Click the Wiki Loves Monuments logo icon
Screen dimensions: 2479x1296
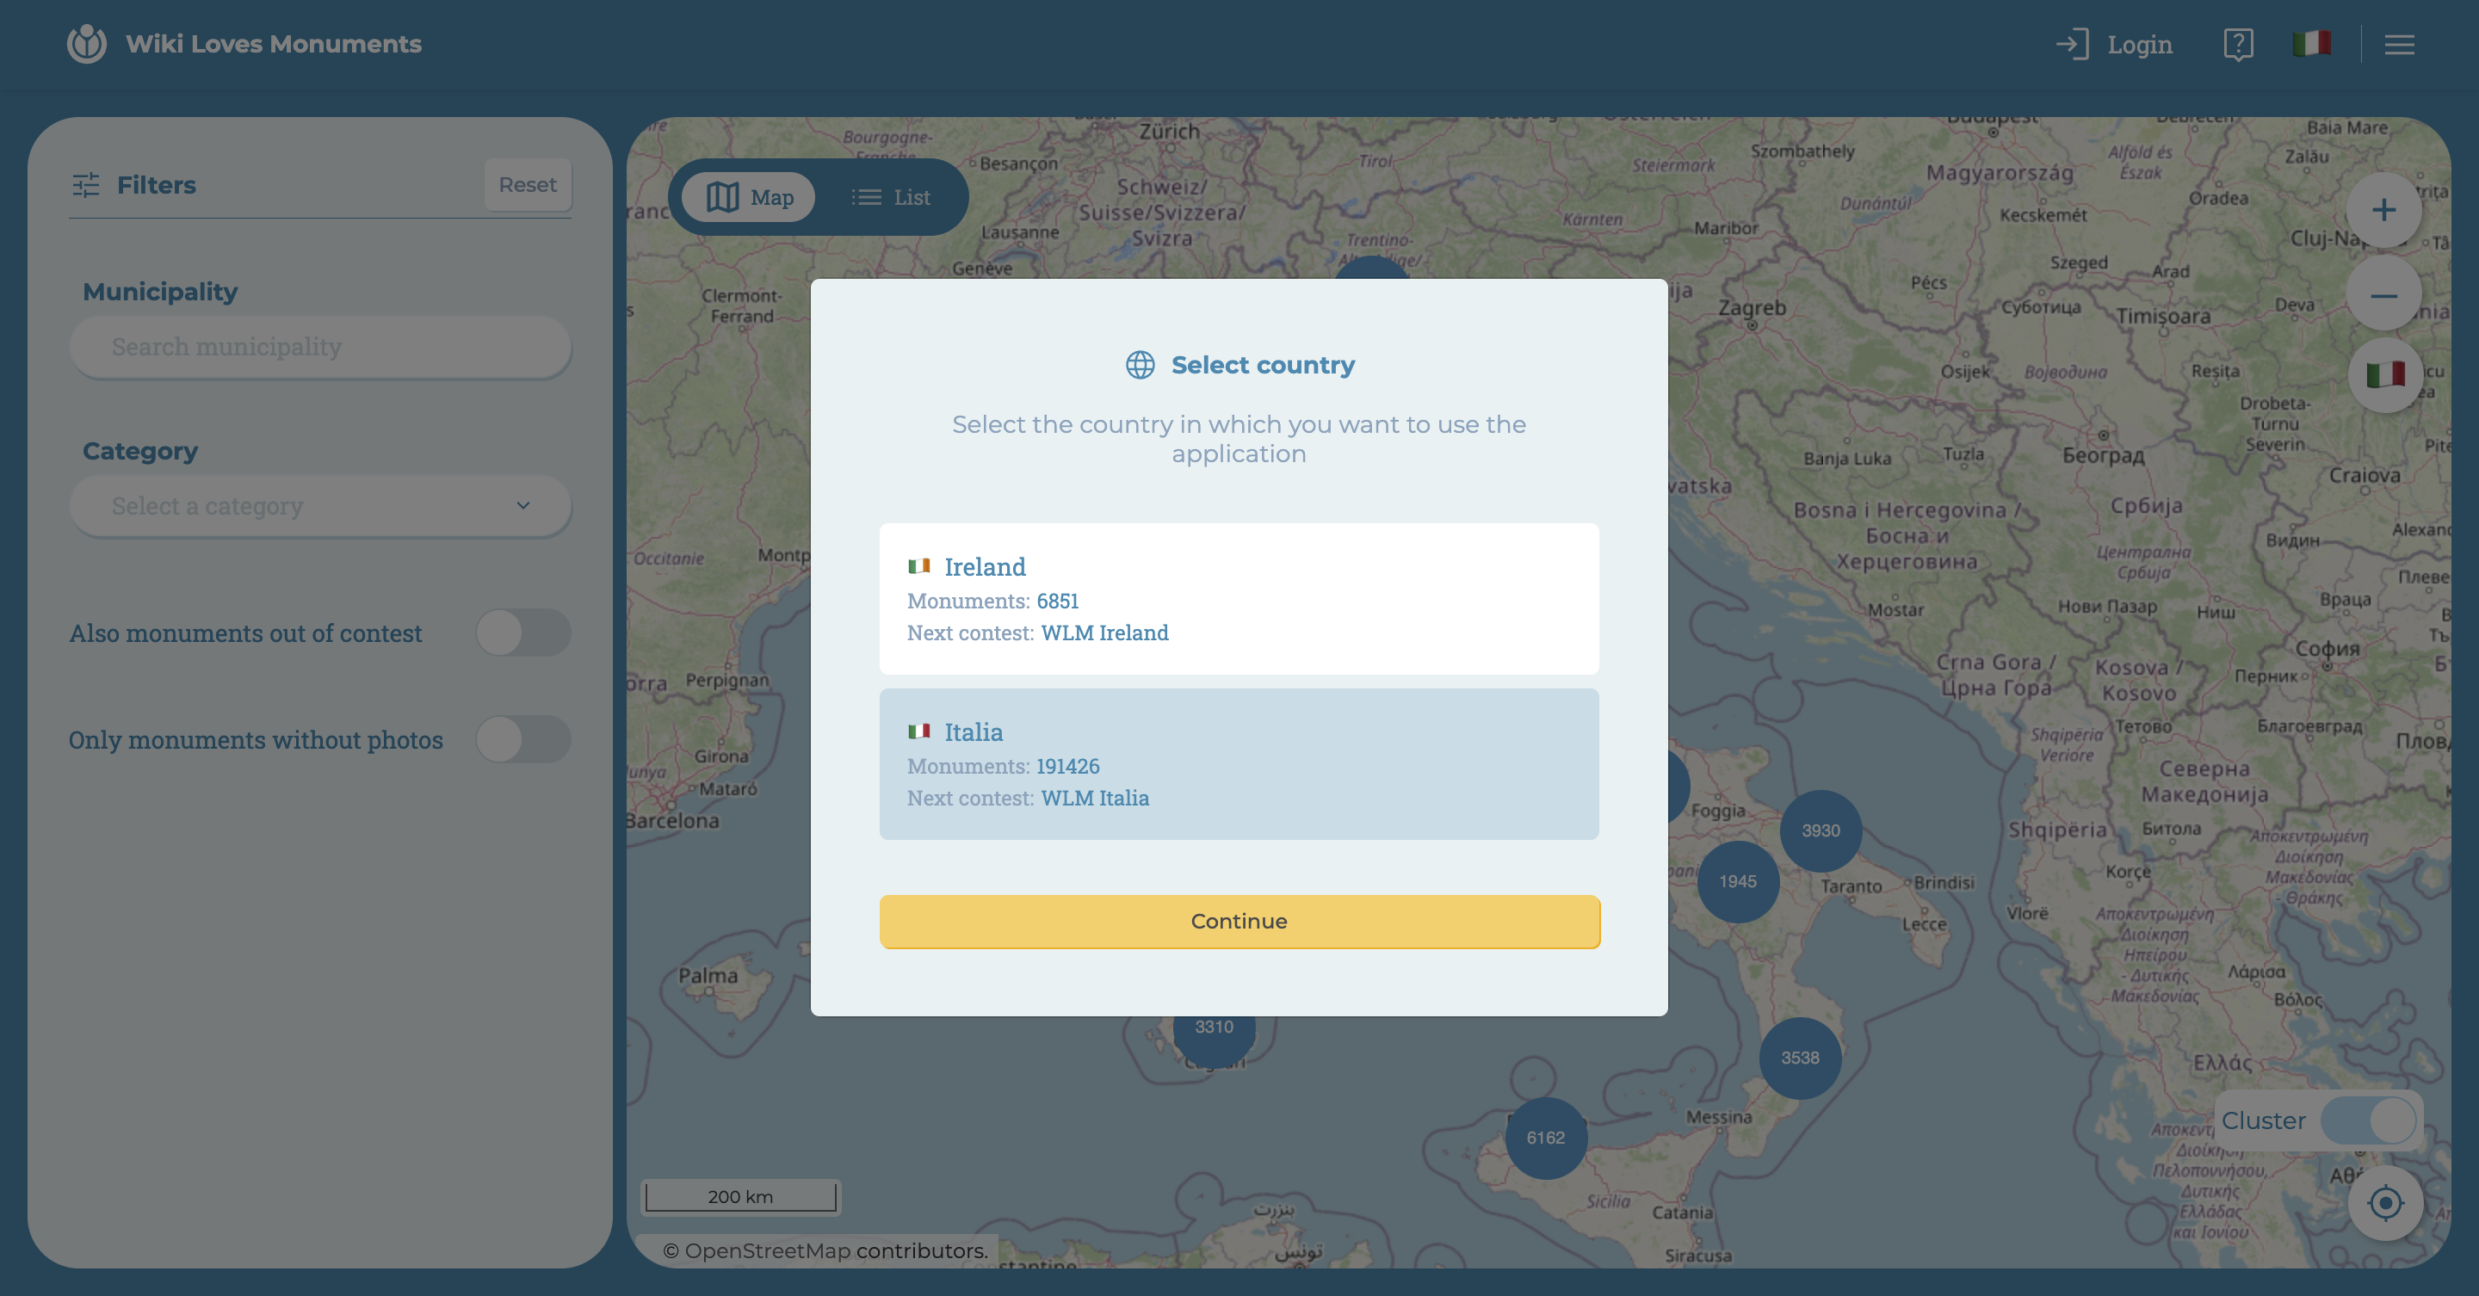pos(87,44)
